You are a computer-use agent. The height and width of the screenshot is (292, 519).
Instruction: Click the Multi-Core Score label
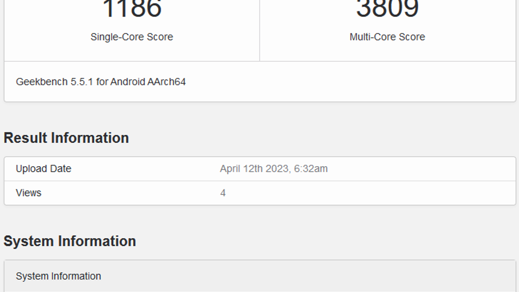point(387,37)
